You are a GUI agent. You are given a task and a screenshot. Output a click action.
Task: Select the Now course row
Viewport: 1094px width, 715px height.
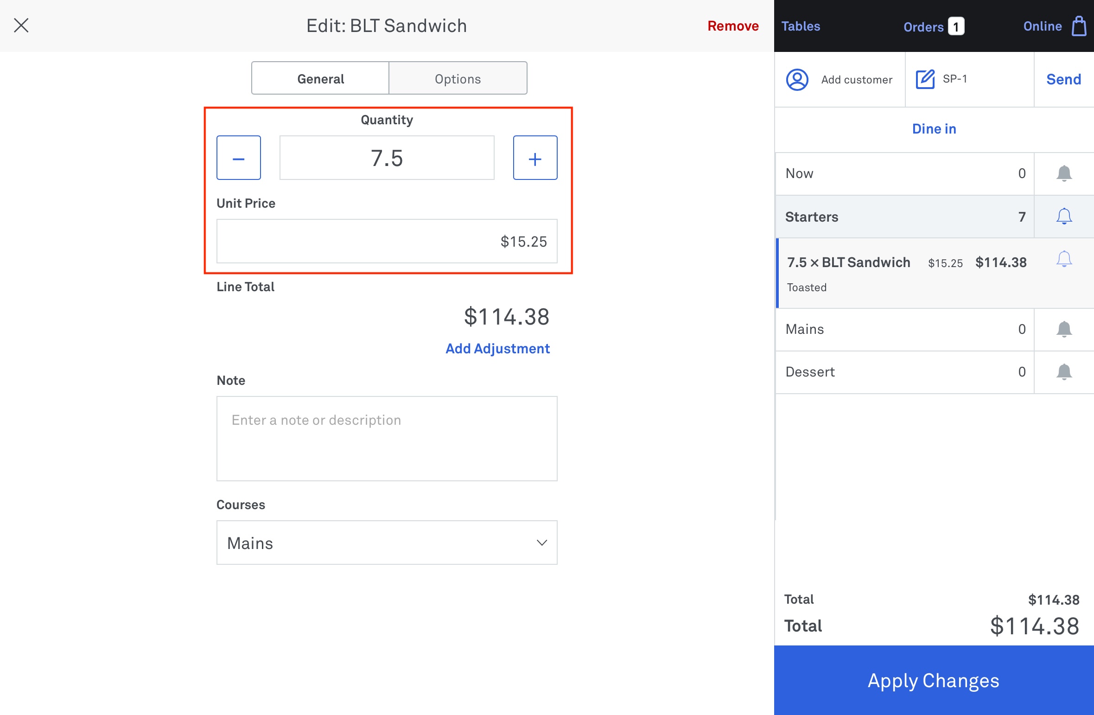[905, 174]
